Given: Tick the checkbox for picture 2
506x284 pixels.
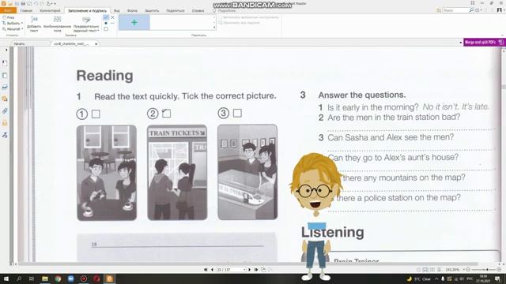Looking at the screenshot, I should point(167,114).
